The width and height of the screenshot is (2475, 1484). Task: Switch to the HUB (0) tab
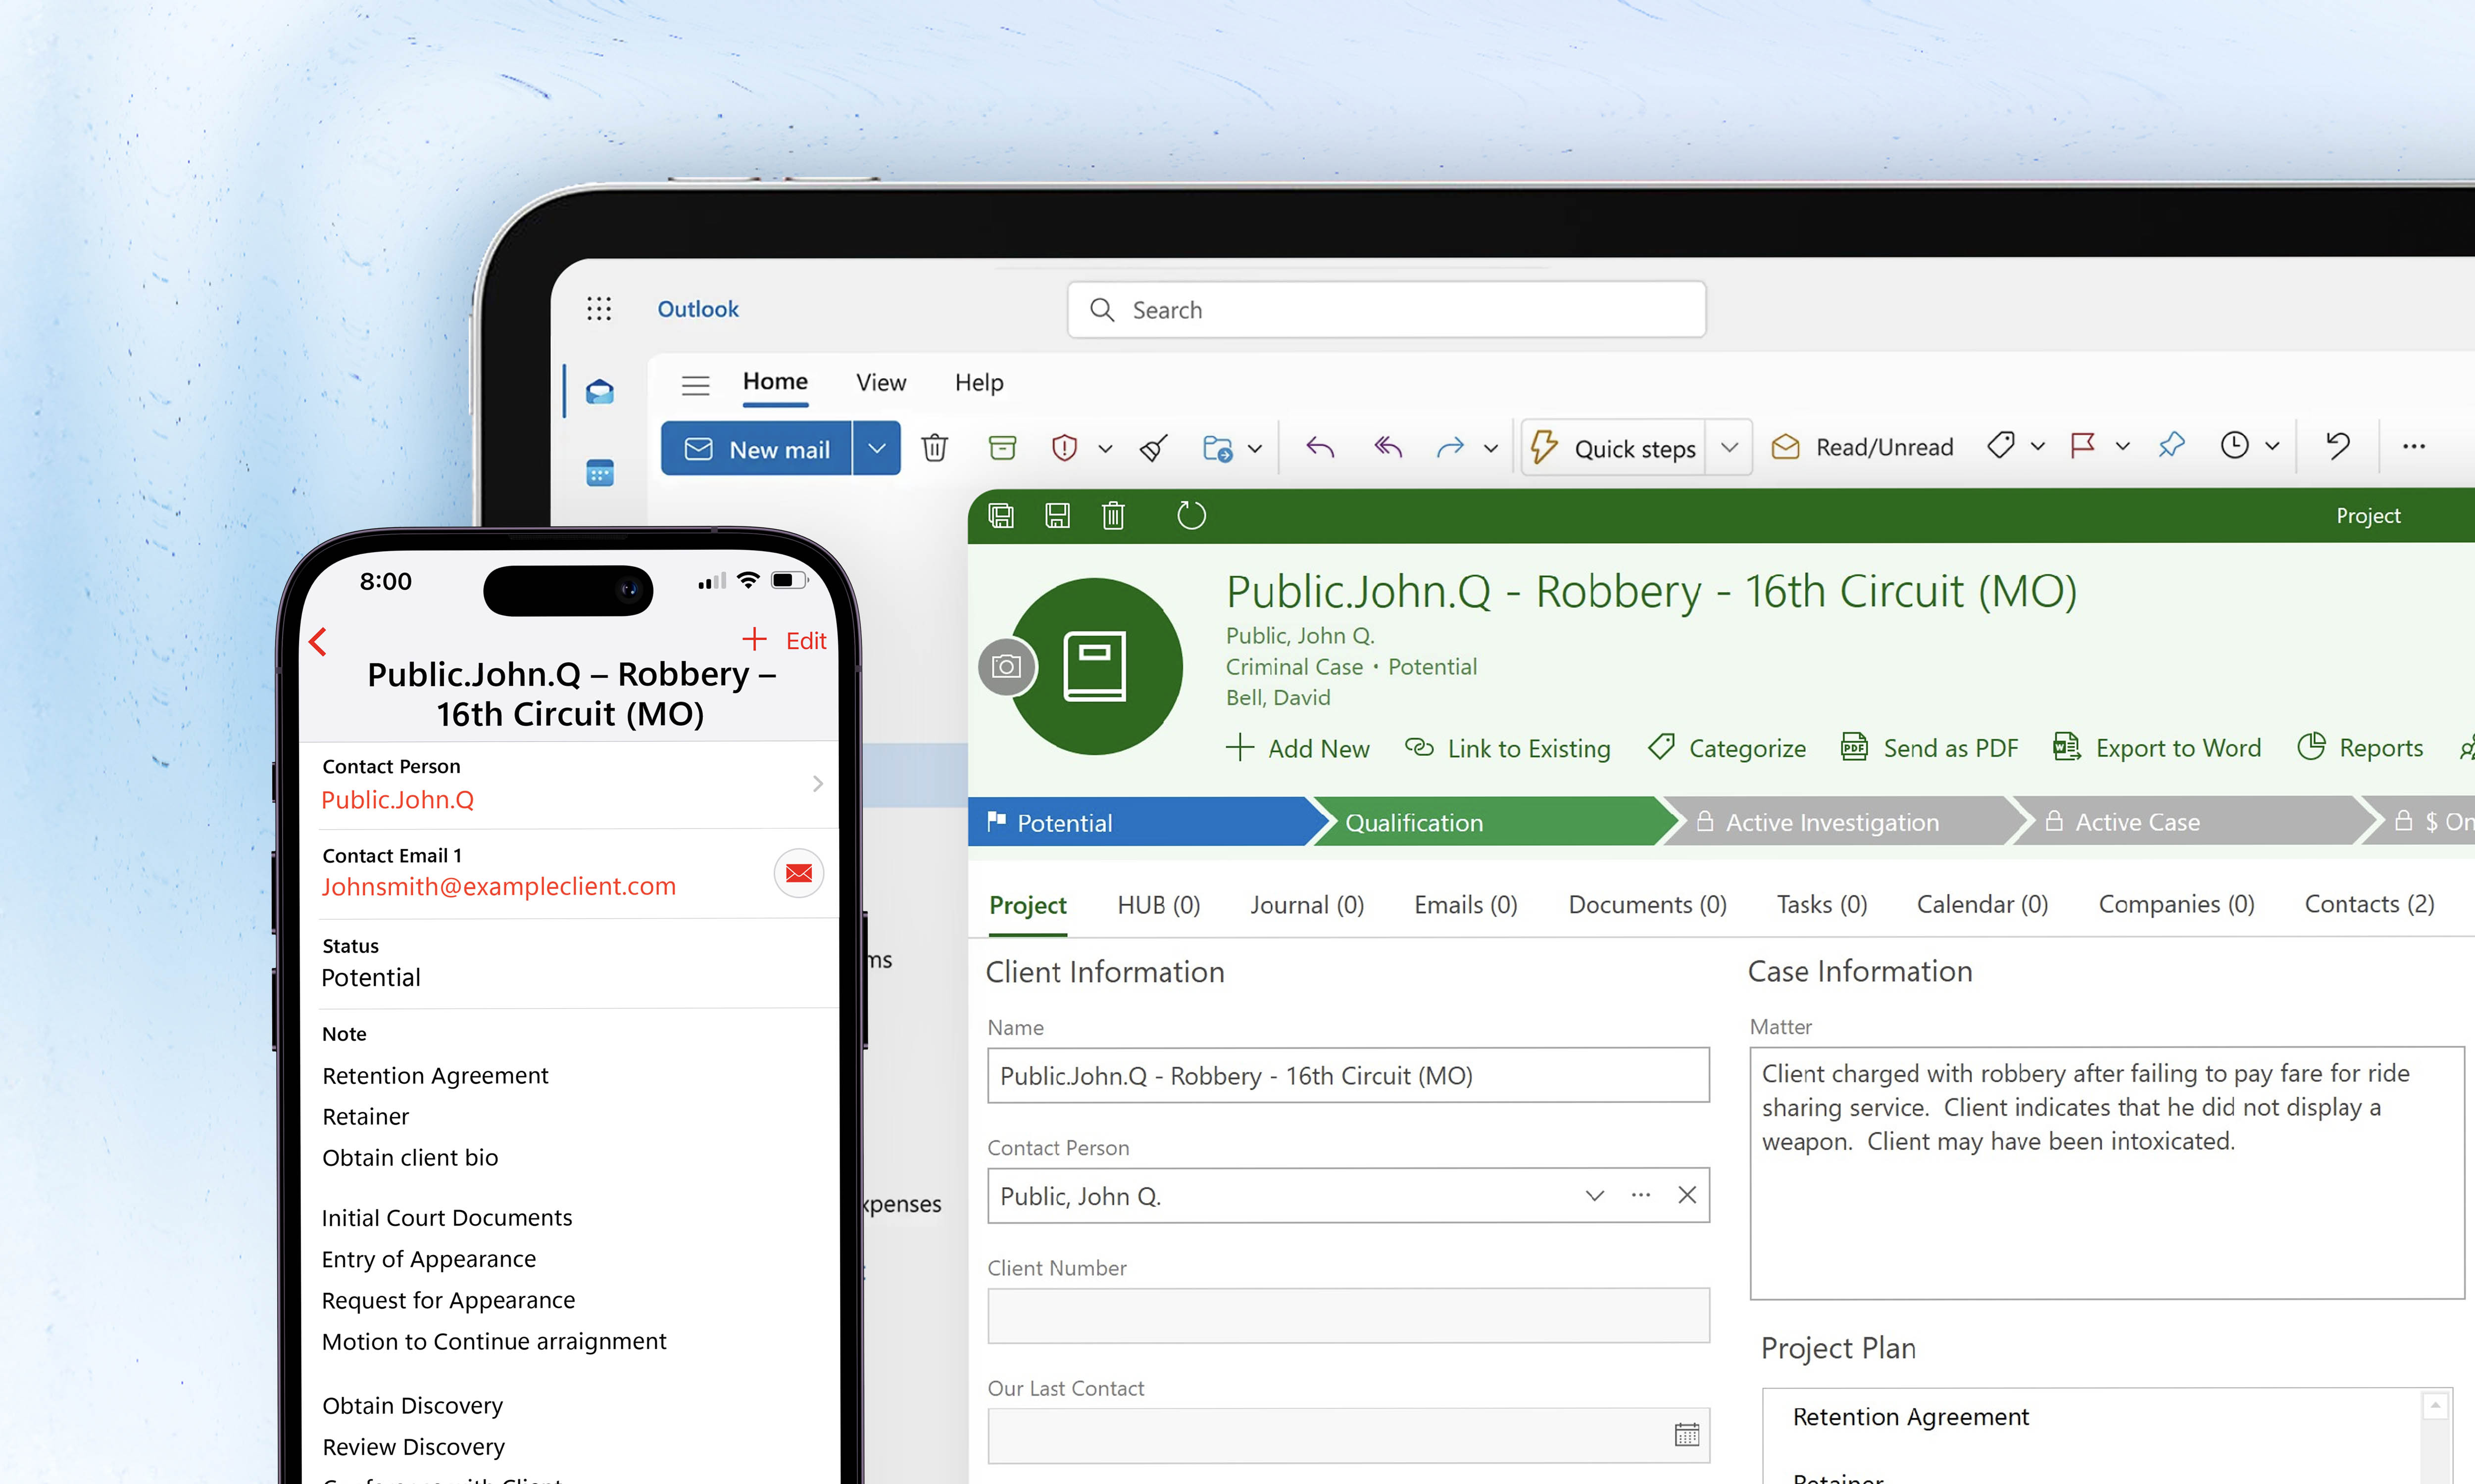(x=1158, y=905)
